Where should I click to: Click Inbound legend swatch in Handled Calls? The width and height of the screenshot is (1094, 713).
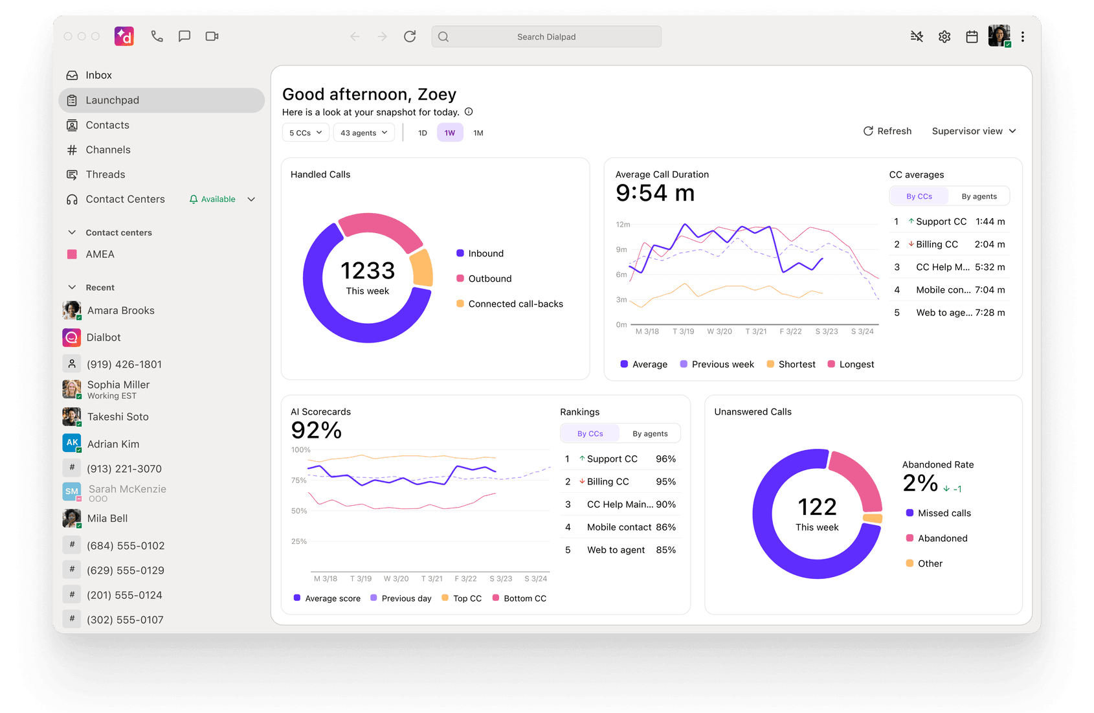tap(460, 253)
